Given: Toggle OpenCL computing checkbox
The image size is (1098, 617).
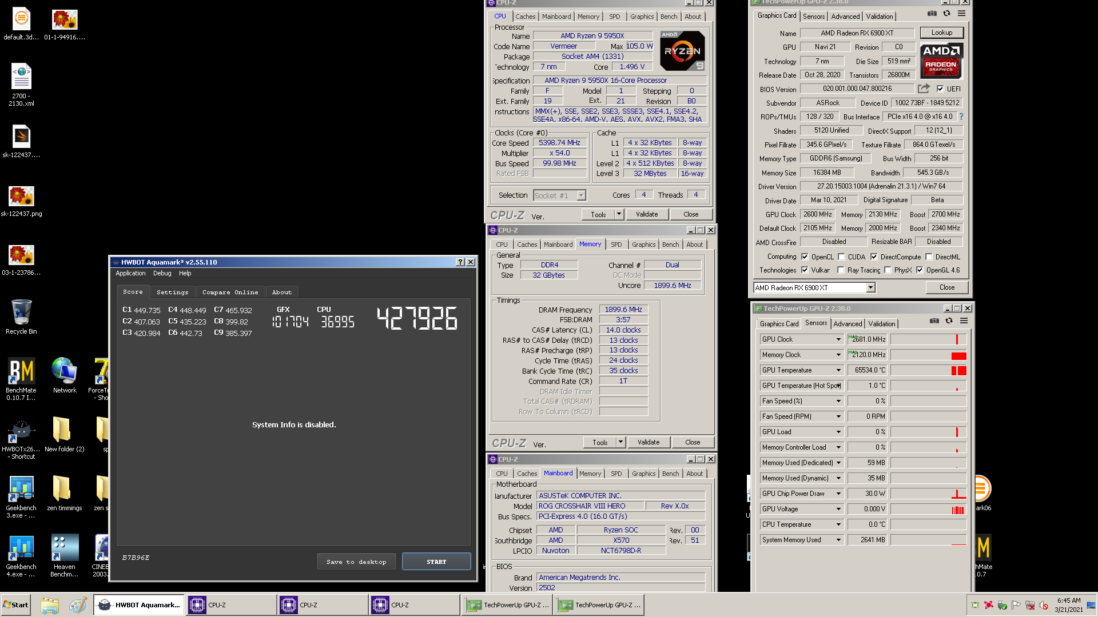Looking at the screenshot, I should (x=805, y=257).
